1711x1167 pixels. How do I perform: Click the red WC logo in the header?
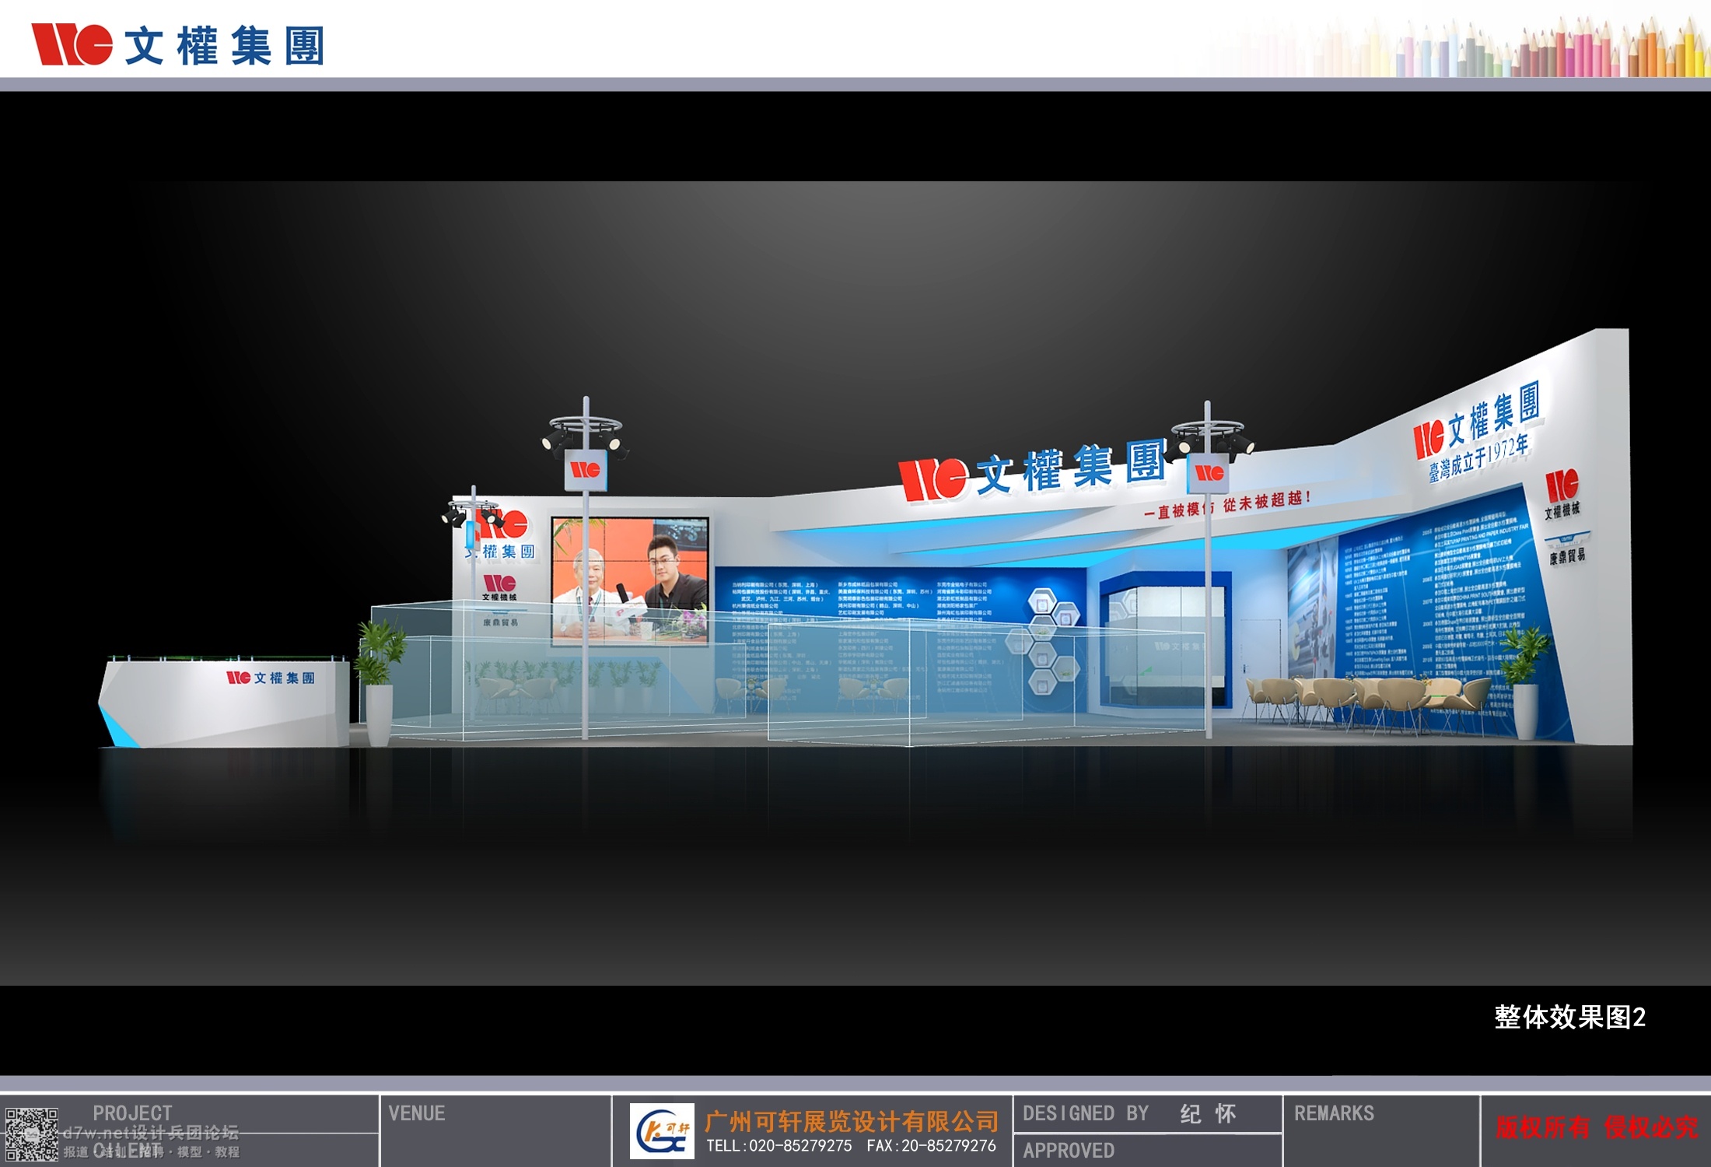click(x=72, y=44)
